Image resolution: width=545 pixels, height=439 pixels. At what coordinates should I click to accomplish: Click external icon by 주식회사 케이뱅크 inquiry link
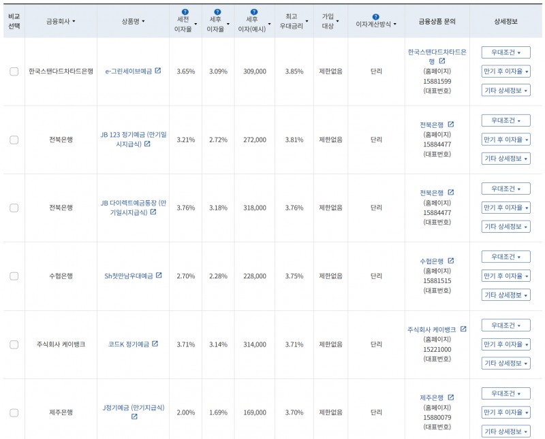point(463,329)
